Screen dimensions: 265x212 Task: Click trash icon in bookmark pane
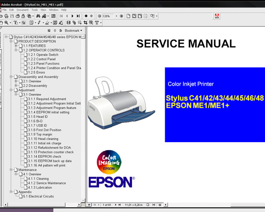click(55, 30)
